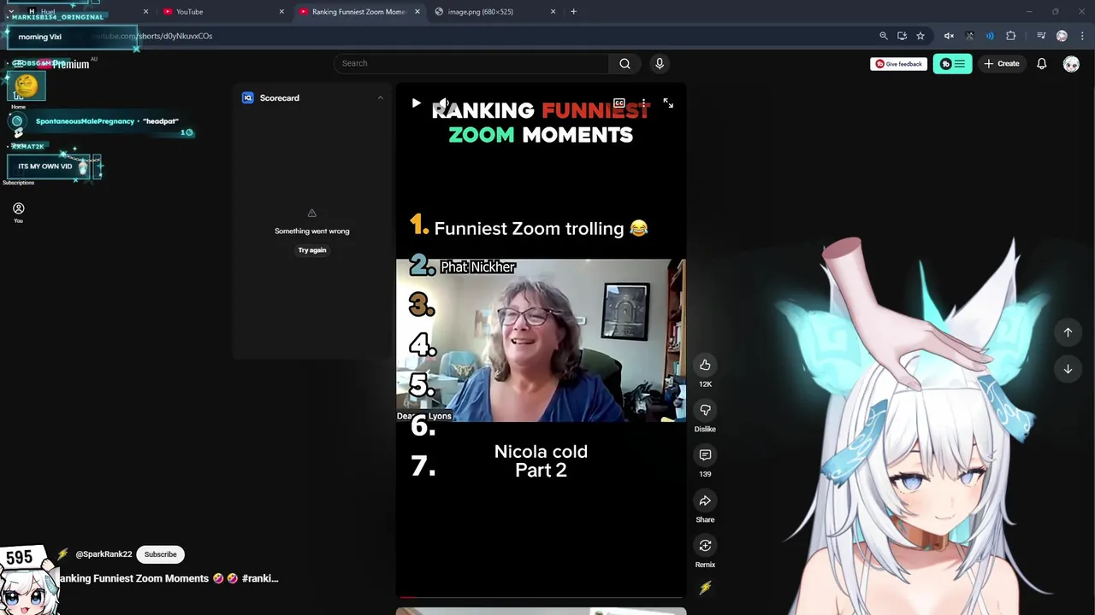Go to the previous Short arrow
Screen dimensions: 1095x615
(x=1068, y=332)
